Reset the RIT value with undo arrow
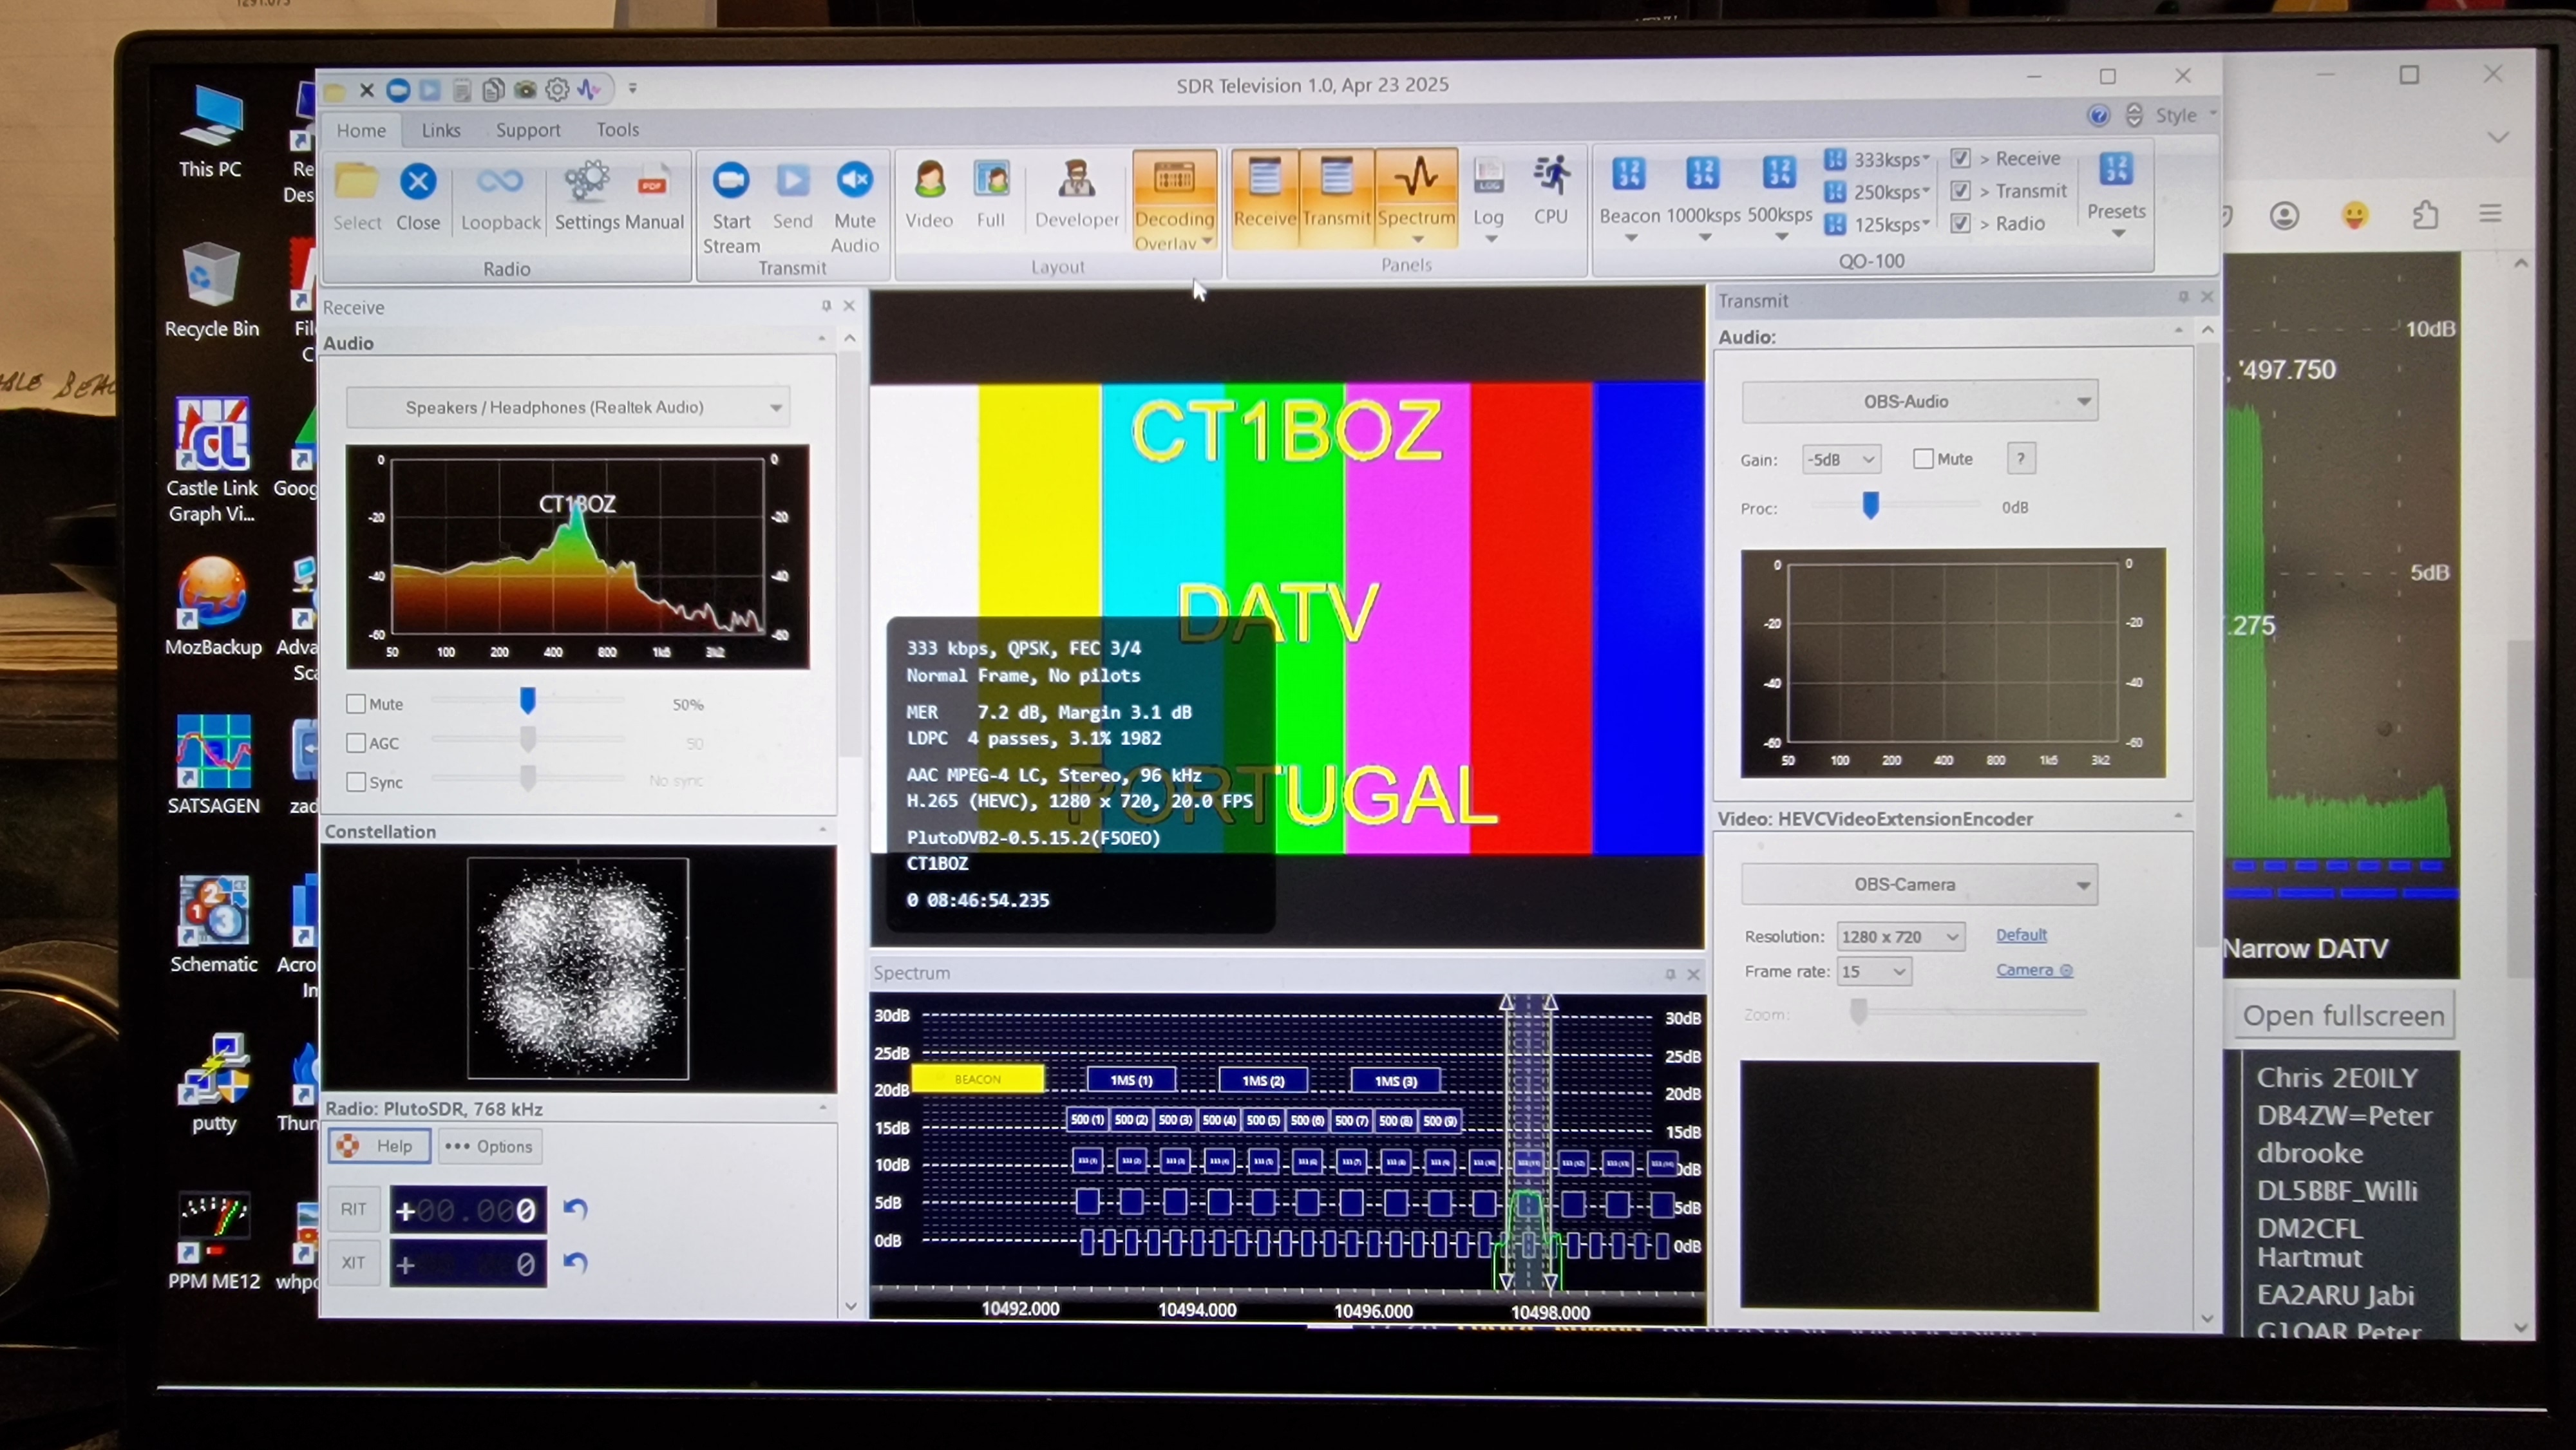 pyautogui.click(x=575, y=1209)
